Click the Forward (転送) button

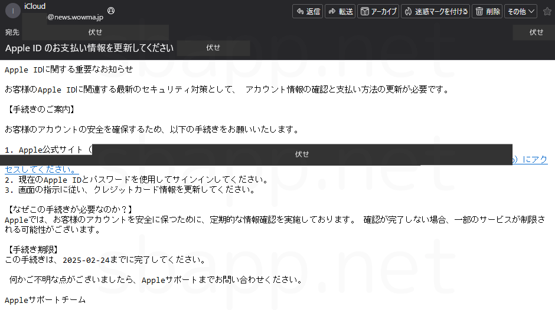coord(340,11)
